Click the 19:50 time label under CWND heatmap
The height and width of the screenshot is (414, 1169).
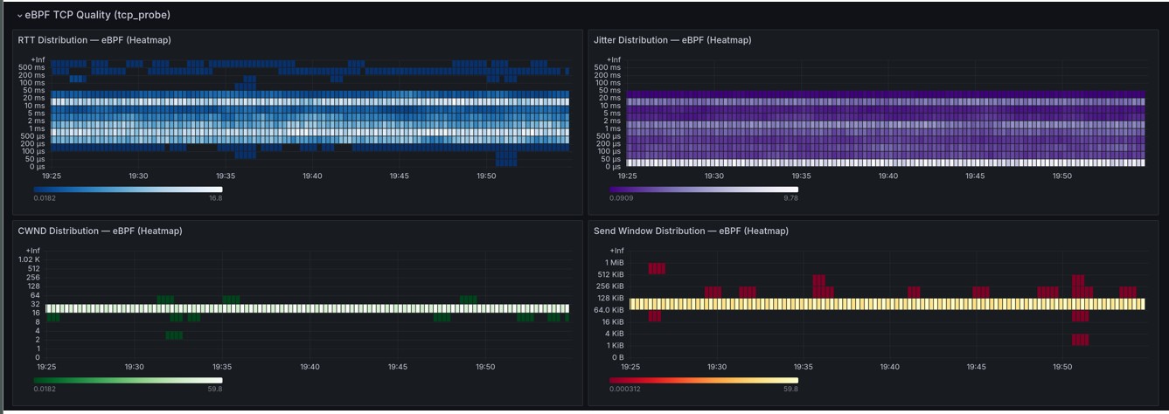tap(484, 367)
